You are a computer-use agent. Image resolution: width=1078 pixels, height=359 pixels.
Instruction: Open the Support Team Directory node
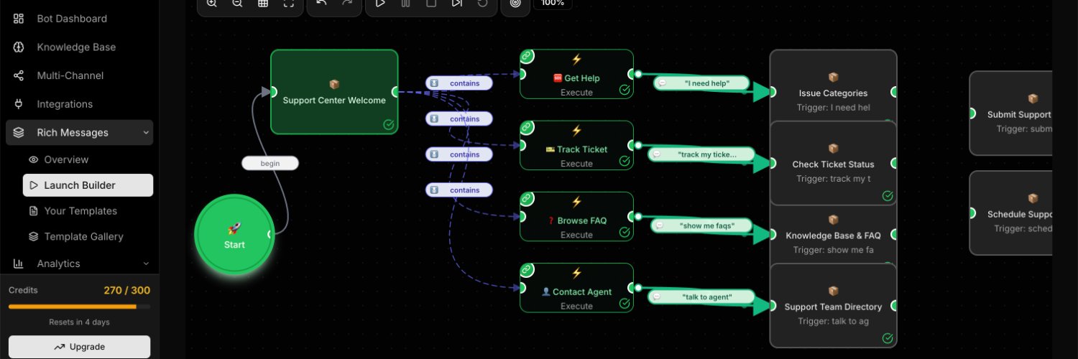[x=834, y=306]
